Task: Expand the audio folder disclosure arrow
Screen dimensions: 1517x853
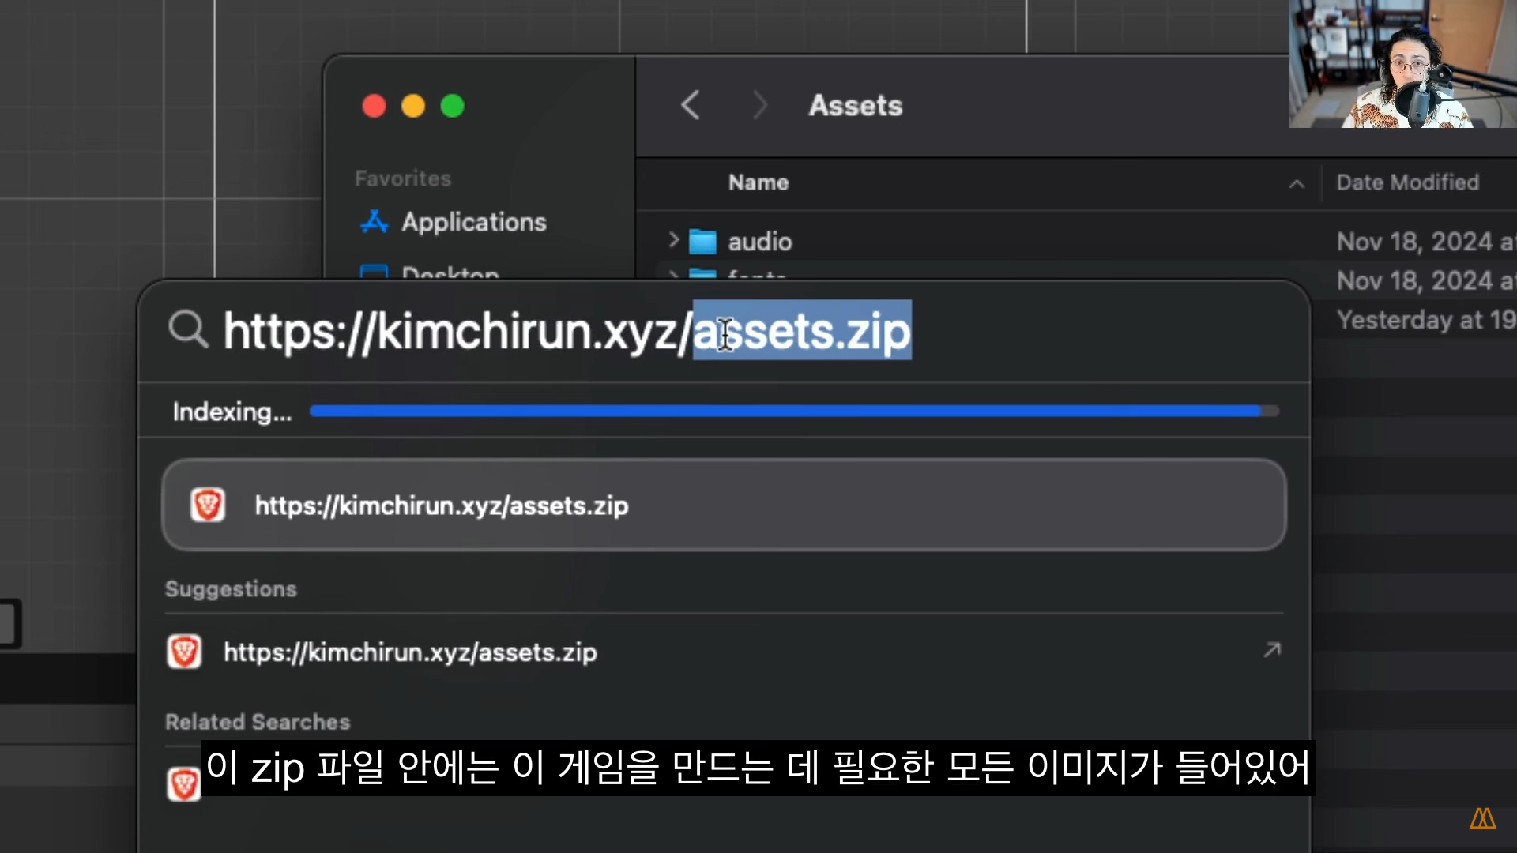Action: [x=673, y=240]
